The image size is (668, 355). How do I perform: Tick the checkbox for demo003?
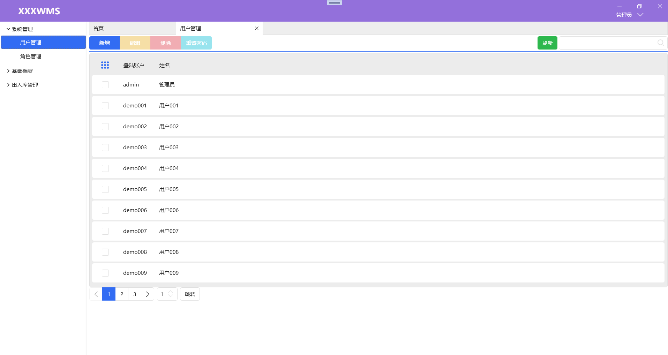[105, 148]
